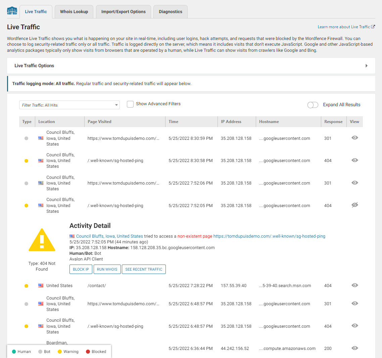Switch to the Live Traffic tab
Viewport: 382px width, 358px height.
pos(36,12)
